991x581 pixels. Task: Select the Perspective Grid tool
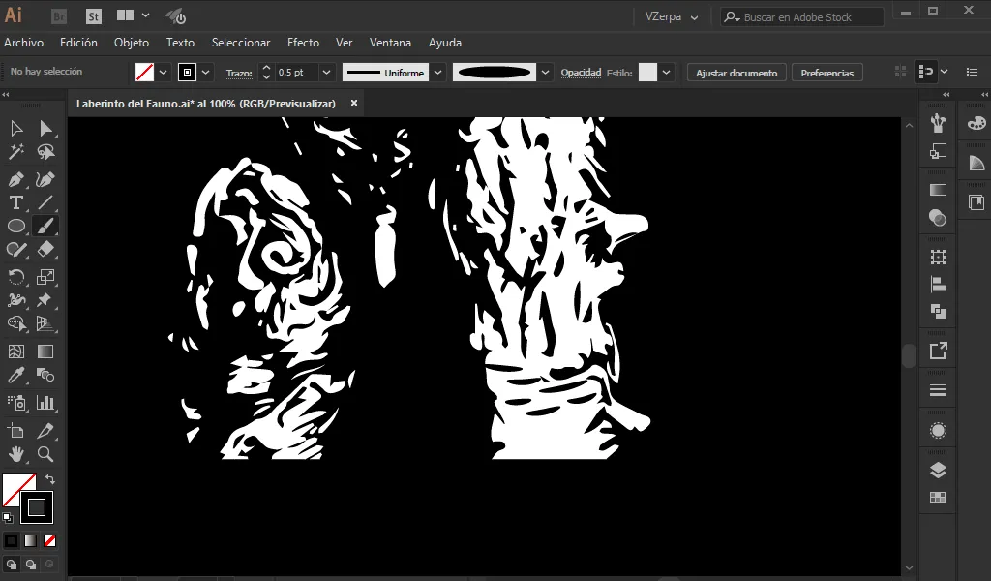tap(45, 323)
